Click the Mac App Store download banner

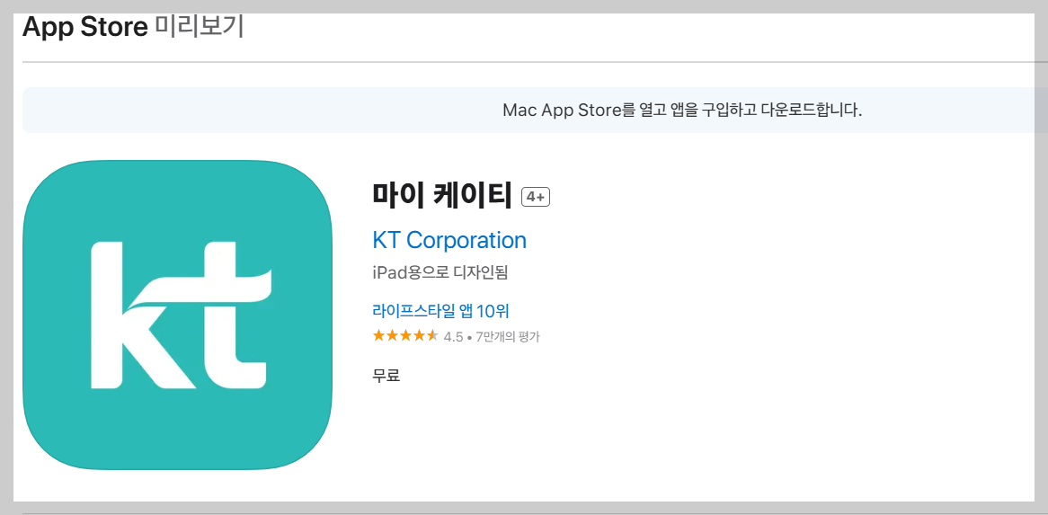[536, 111]
